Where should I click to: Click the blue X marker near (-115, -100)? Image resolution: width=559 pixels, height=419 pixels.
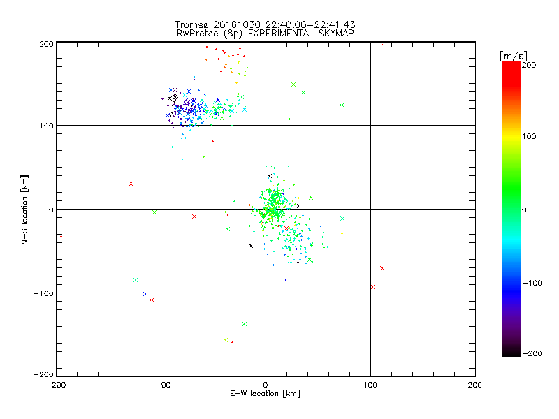pos(145,294)
